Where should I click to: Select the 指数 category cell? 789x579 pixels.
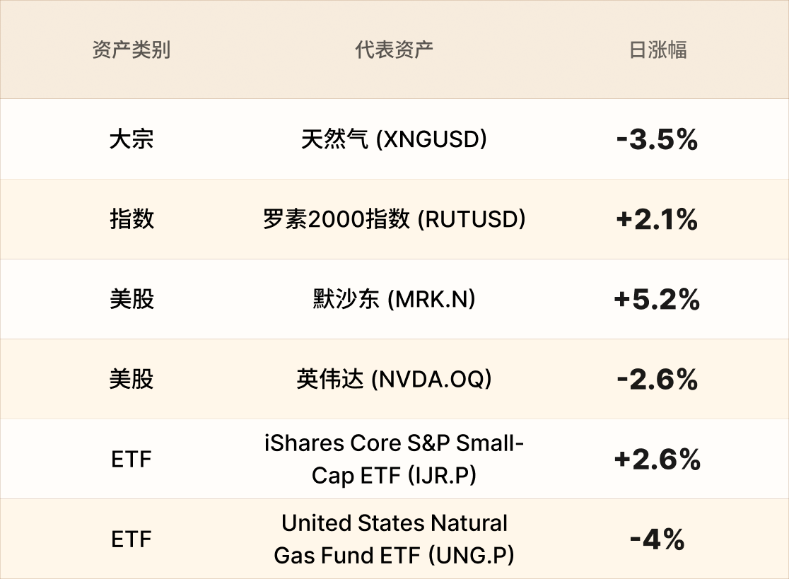[x=131, y=219]
